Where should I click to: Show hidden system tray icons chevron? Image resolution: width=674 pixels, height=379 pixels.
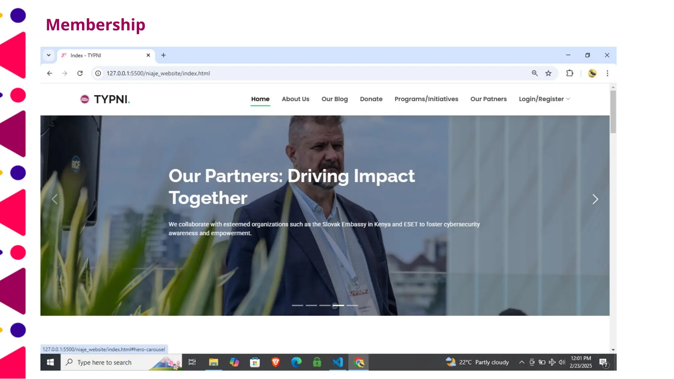(522, 362)
